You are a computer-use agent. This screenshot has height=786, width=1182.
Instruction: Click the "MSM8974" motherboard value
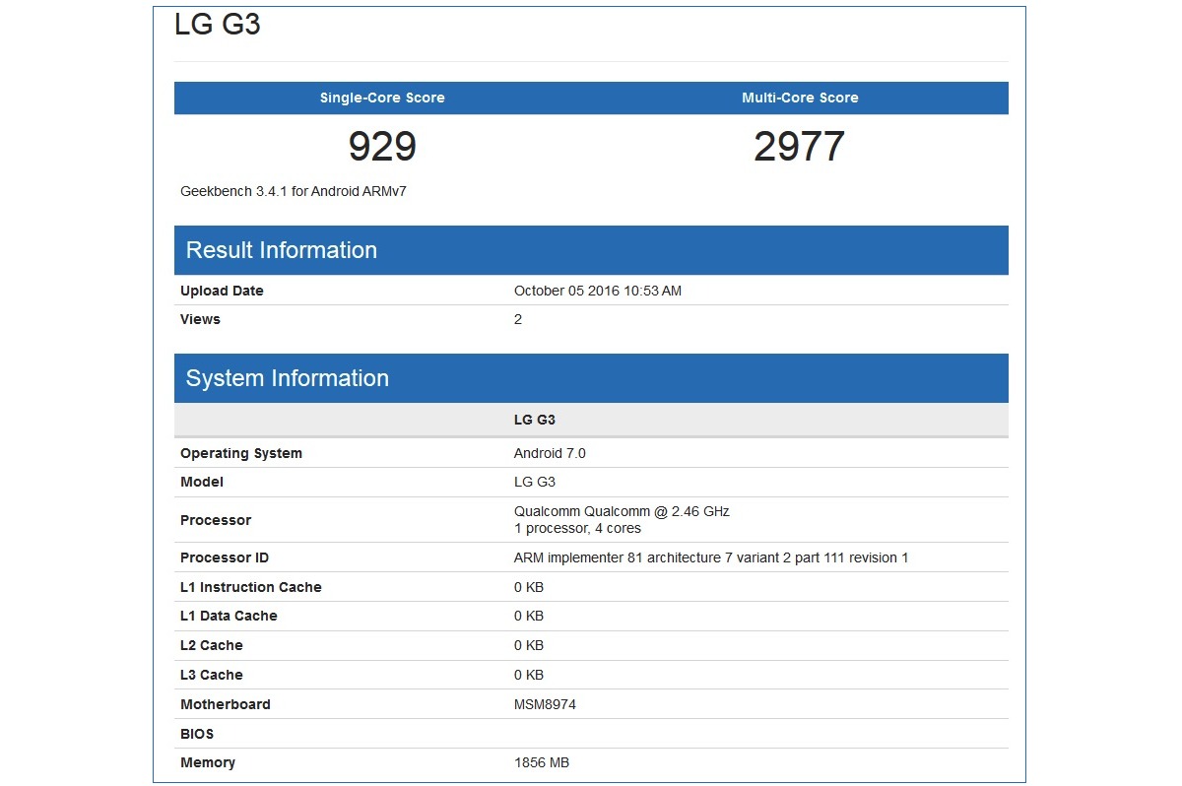[x=545, y=704]
